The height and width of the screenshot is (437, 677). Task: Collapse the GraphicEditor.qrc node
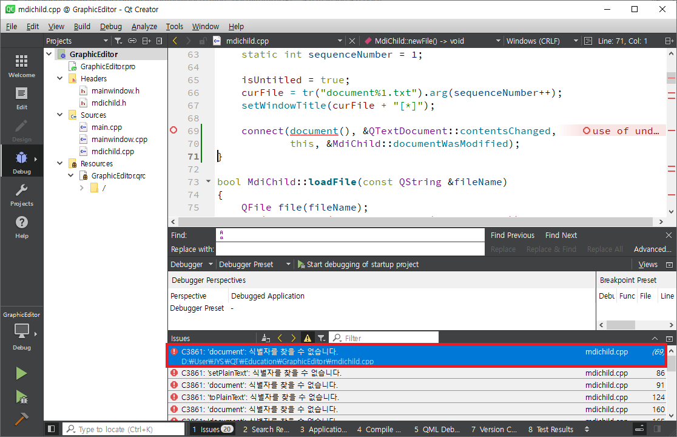click(x=71, y=175)
